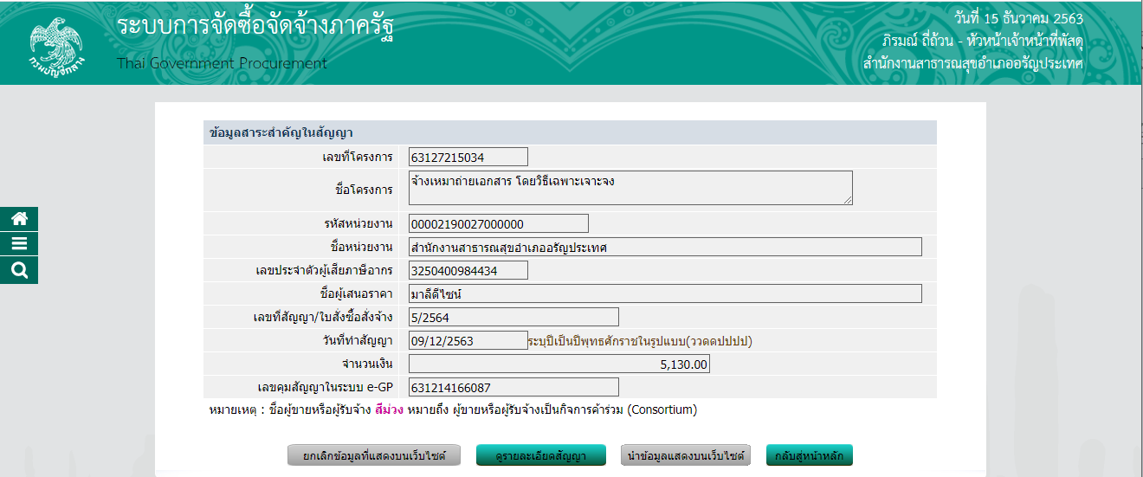Click the magnifier search icon

tap(19, 271)
